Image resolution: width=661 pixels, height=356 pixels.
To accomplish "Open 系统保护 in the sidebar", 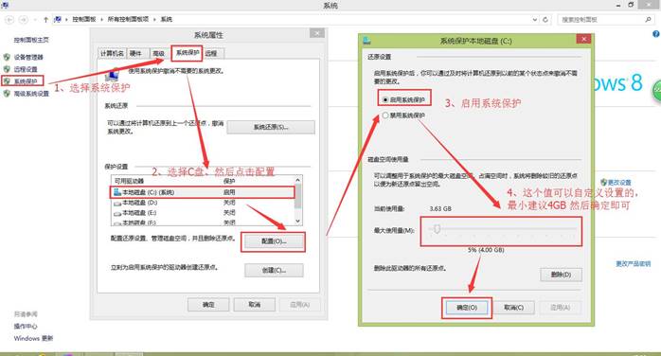I will pos(26,81).
